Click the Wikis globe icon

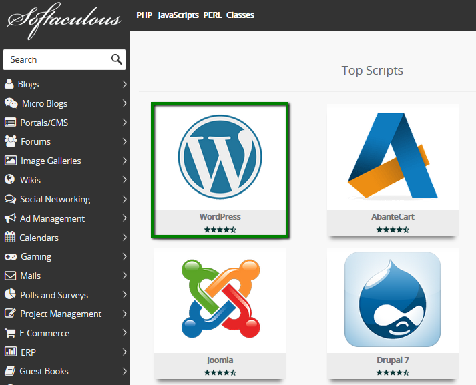pos(10,179)
